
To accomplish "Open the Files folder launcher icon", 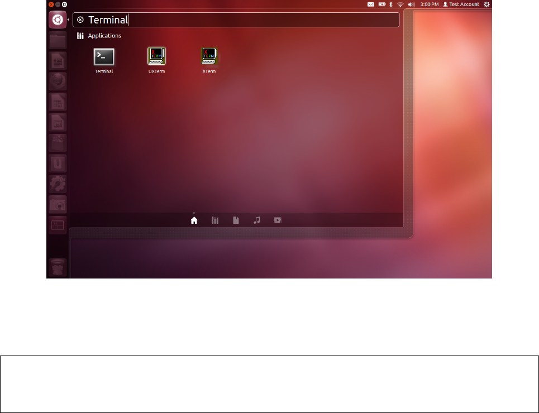I will 58,41.
